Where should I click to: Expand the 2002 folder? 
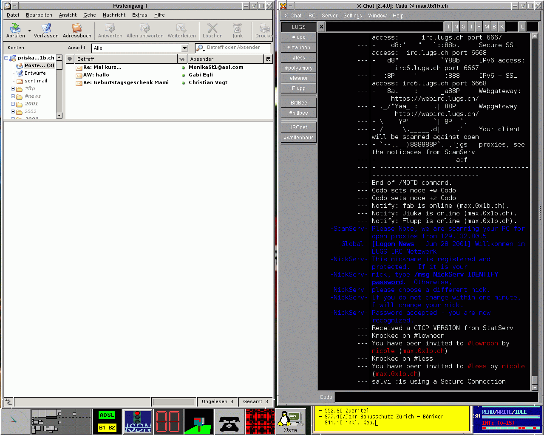[x=13, y=112]
